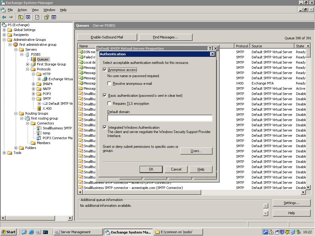This screenshot has width=315, height=236.
Task: Open command prompt from quick launch
Action: point(46,232)
